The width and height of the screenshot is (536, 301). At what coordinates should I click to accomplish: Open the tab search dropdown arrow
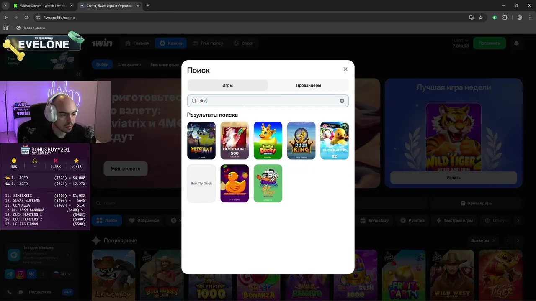[5, 6]
